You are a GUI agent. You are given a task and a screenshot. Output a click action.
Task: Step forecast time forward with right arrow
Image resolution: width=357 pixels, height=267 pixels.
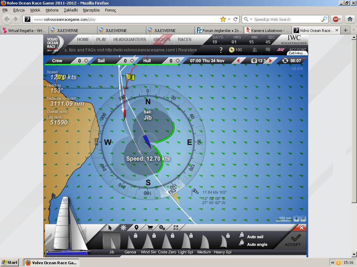point(271,61)
